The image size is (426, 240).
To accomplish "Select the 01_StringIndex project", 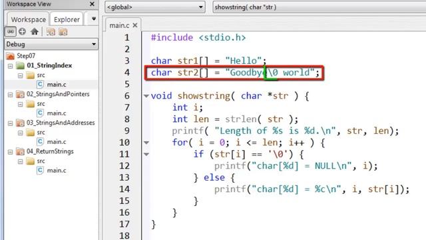I will (x=49, y=65).
